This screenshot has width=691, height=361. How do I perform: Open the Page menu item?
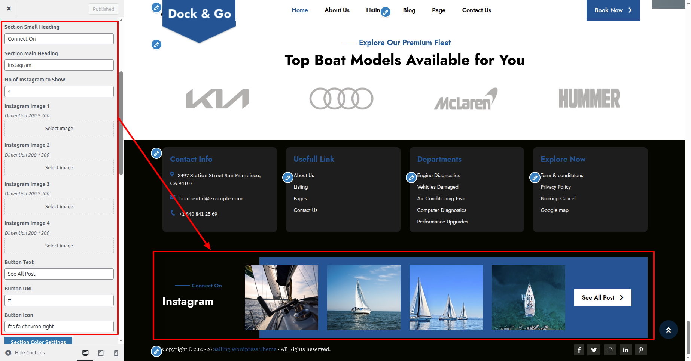pos(438,10)
